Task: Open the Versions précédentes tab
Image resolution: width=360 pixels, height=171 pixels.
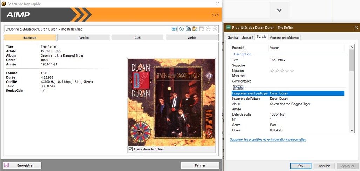Action: (285, 38)
